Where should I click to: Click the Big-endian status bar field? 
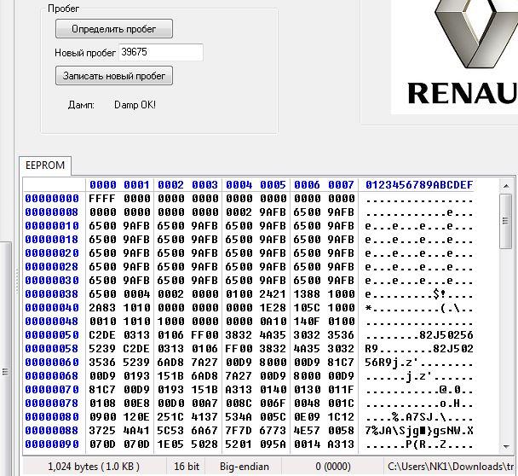pos(245,467)
